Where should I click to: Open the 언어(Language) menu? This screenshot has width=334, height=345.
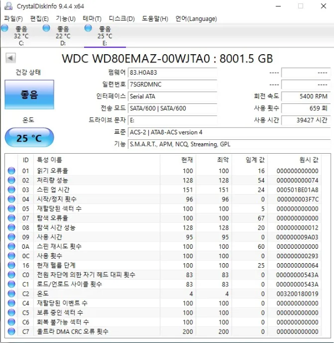pyautogui.click(x=196, y=19)
